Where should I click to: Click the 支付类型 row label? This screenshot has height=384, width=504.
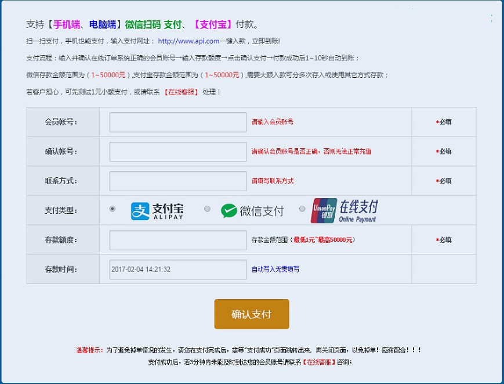(61, 210)
